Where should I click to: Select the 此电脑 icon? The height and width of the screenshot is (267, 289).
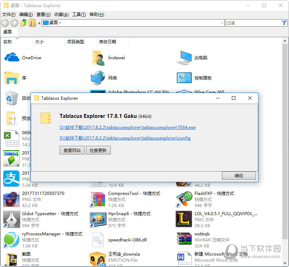coord(184,58)
